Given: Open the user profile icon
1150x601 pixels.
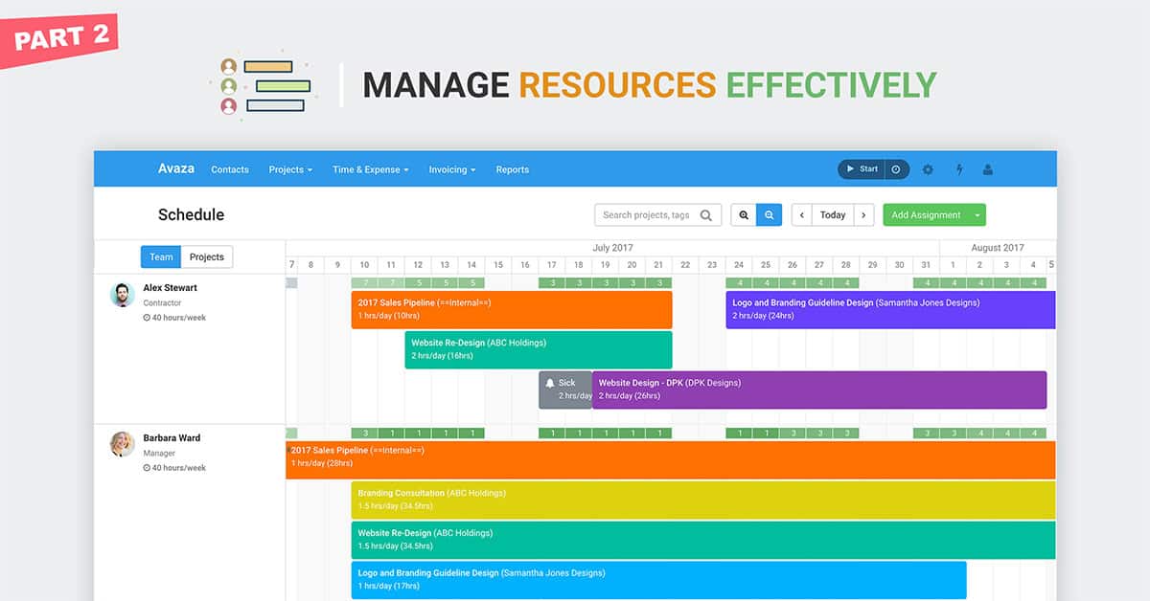Looking at the screenshot, I should coord(988,169).
